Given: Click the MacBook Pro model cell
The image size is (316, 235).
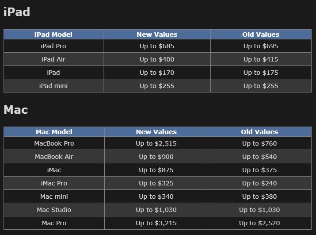Looking at the screenshot, I should [x=54, y=143].
